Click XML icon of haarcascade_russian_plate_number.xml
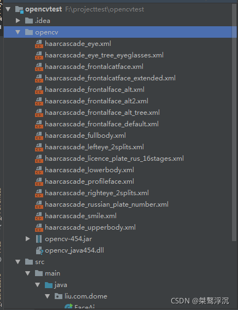Screen dimensions: 238x310 coord(39,204)
